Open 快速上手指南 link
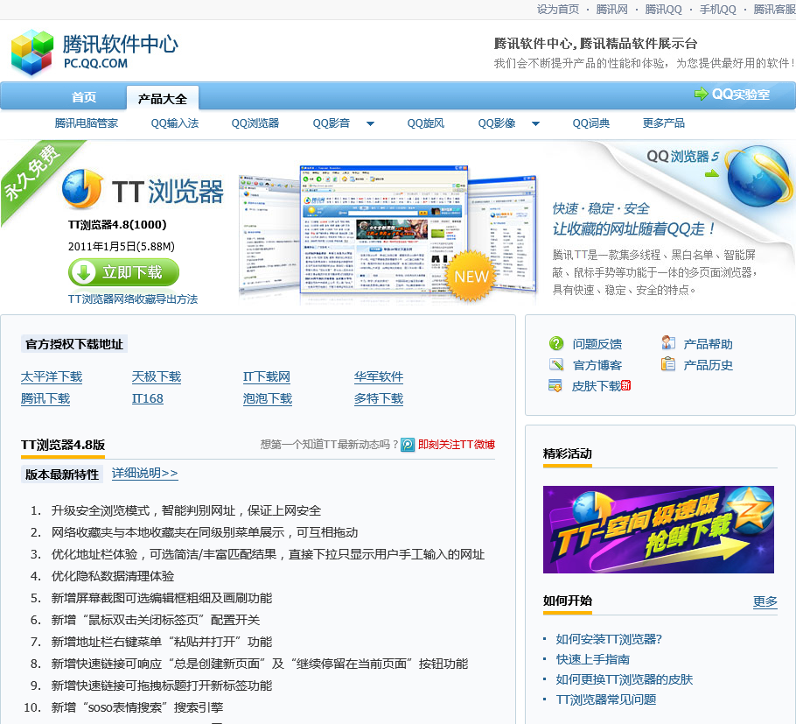 592,659
